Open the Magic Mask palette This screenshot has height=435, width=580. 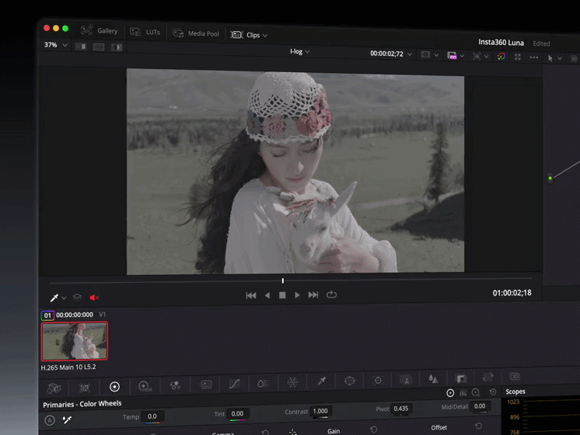click(x=406, y=380)
